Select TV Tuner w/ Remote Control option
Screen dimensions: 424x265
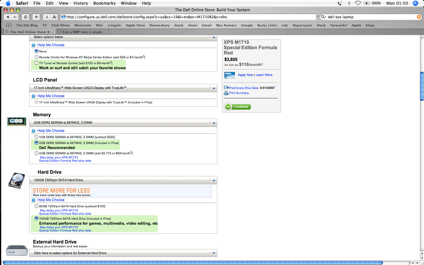click(x=37, y=63)
